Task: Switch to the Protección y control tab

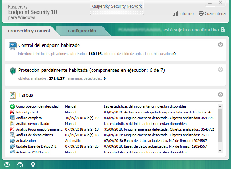Action: 29,31
